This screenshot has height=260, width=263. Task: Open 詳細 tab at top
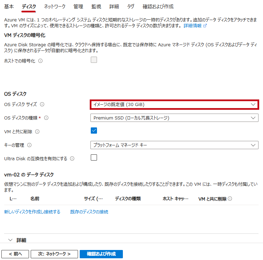[x=114, y=7]
